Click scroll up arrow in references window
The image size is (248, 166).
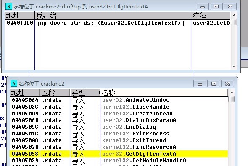click(x=234, y=15)
